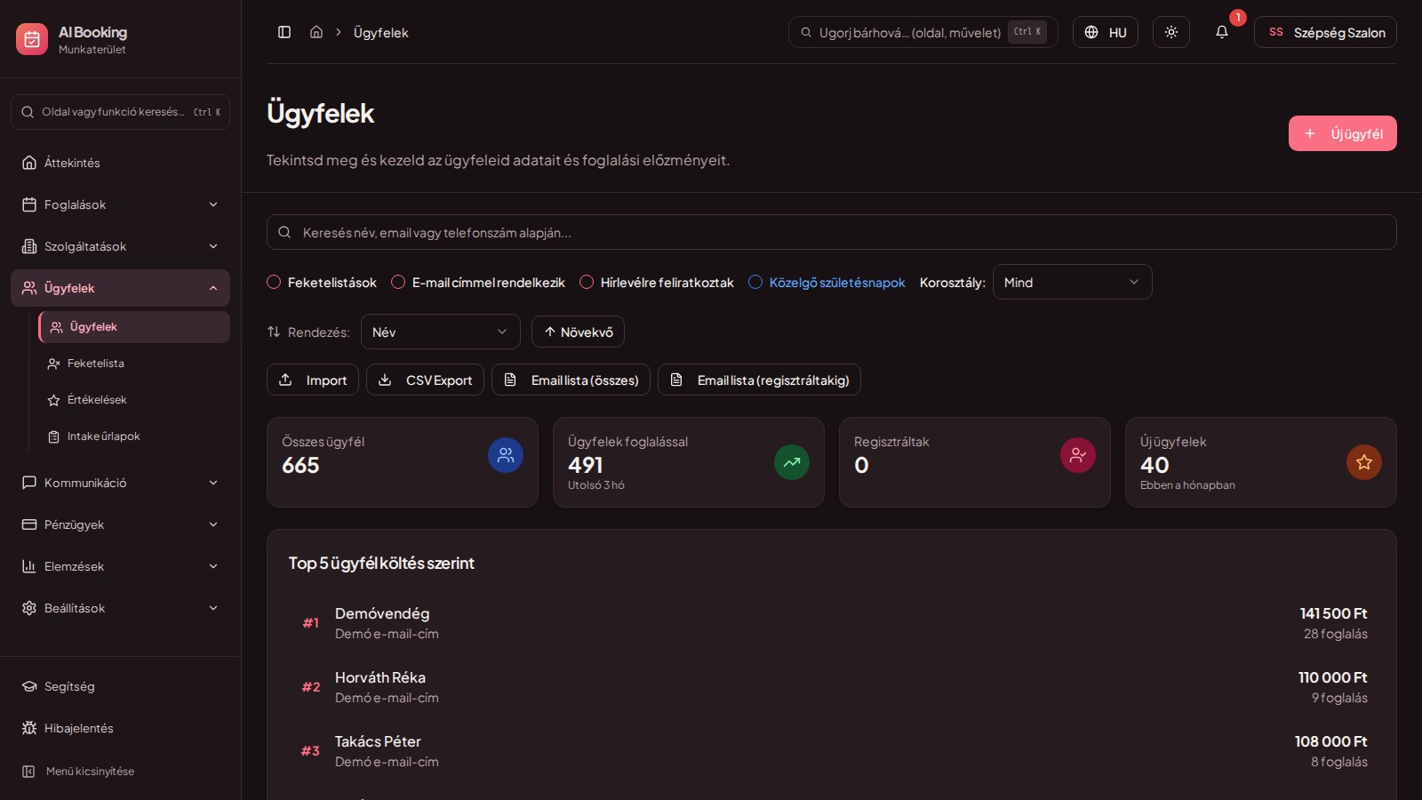Expand Kommunikáció menu chevron
The width and height of the screenshot is (1422, 800).
coord(213,483)
